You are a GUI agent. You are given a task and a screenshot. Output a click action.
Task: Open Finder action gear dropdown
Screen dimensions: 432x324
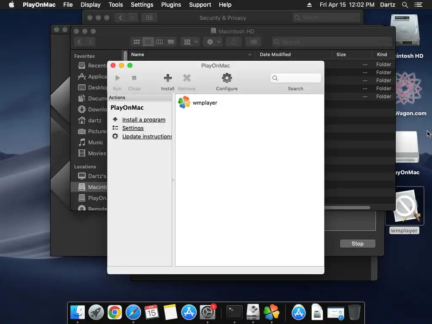(x=213, y=42)
